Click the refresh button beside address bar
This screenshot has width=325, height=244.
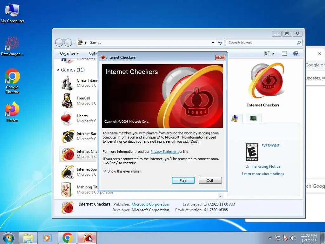(x=220, y=43)
